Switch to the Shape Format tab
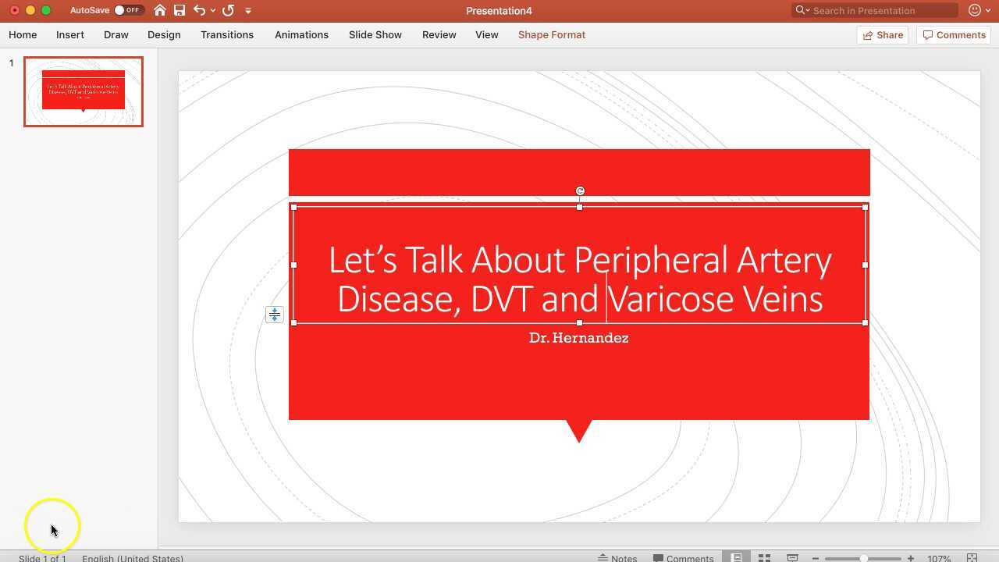The image size is (999, 562). pos(552,34)
